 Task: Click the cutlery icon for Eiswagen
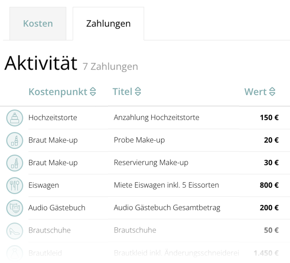[15, 186]
